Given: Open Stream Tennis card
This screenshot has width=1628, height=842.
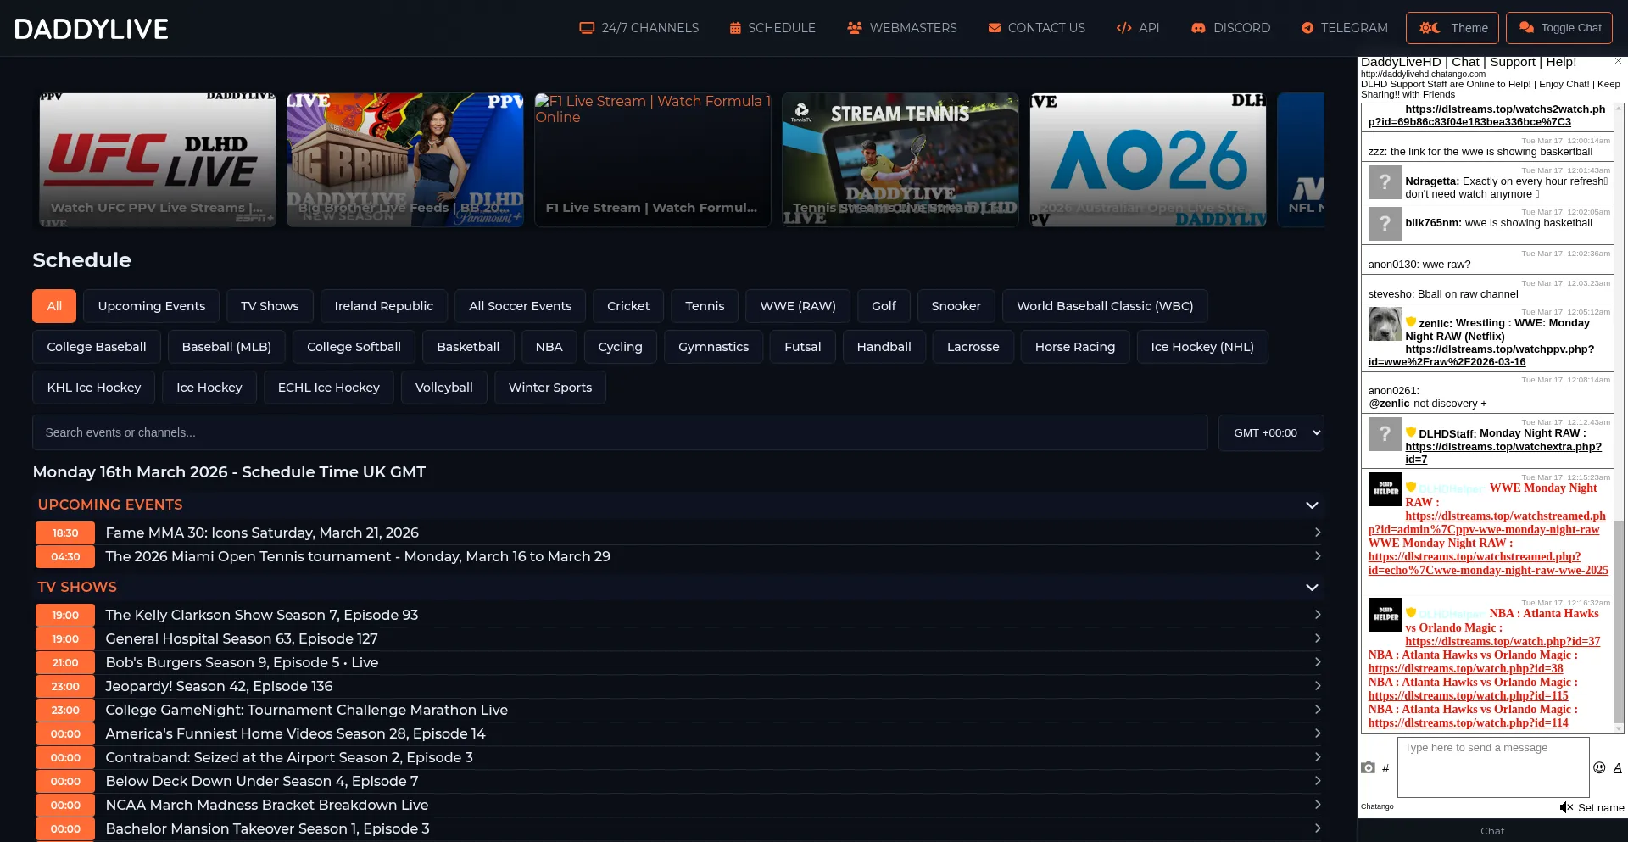Looking at the screenshot, I should pos(900,159).
